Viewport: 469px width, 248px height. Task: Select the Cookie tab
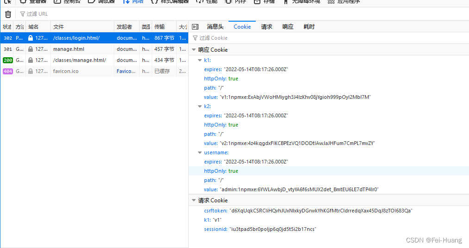(x=242, y=27)
